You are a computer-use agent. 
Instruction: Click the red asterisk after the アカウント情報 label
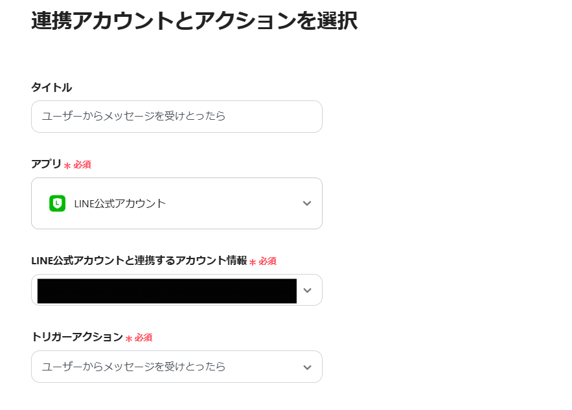pyautogui.click(x=253, y=262)
